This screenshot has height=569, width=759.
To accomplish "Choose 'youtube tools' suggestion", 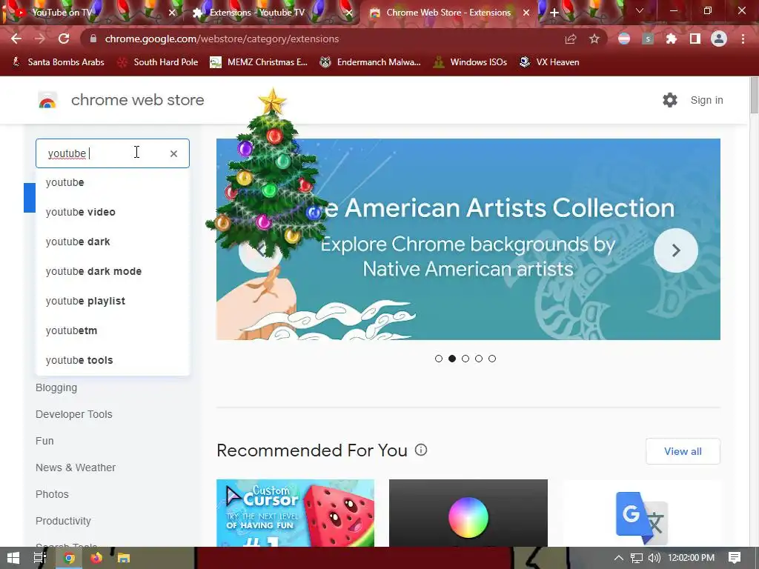I will [113, 360].
